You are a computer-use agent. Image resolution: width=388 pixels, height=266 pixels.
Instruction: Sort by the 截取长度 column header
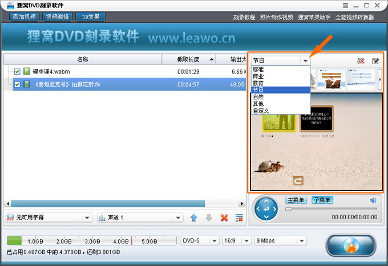[188, 59]
